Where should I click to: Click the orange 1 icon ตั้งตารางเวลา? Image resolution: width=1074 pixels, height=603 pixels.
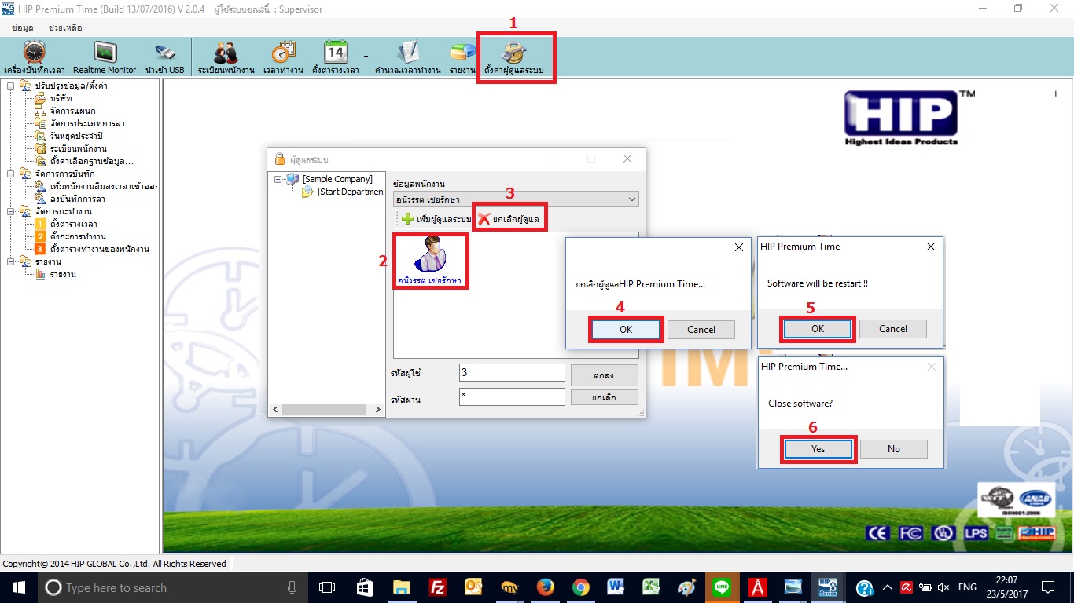click(41, 224)
